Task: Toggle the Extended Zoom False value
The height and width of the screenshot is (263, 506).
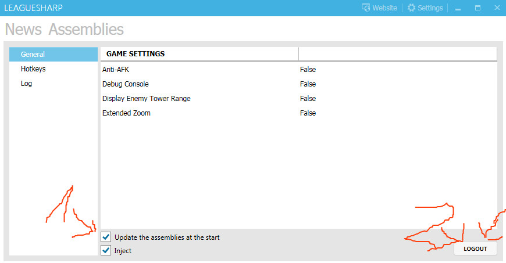Action: coord(308,113)
